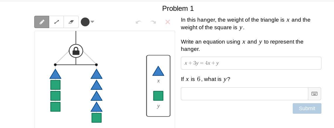Screen dimensions: 334x128
Task: Toggle the hanger lock icon
Action: (x=76, y=51)
